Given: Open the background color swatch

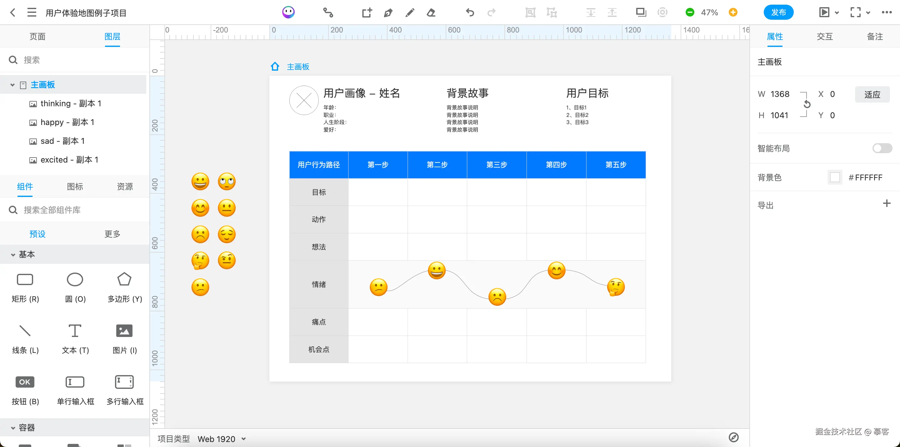Looking at the screenshot, I should [835, 178].
